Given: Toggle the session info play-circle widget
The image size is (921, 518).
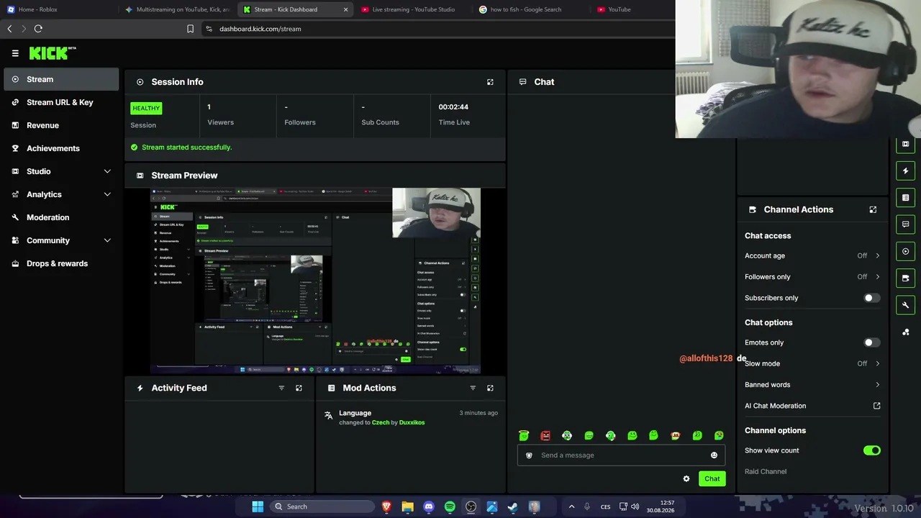Looking at the screenshot, I should pos(906,251).
